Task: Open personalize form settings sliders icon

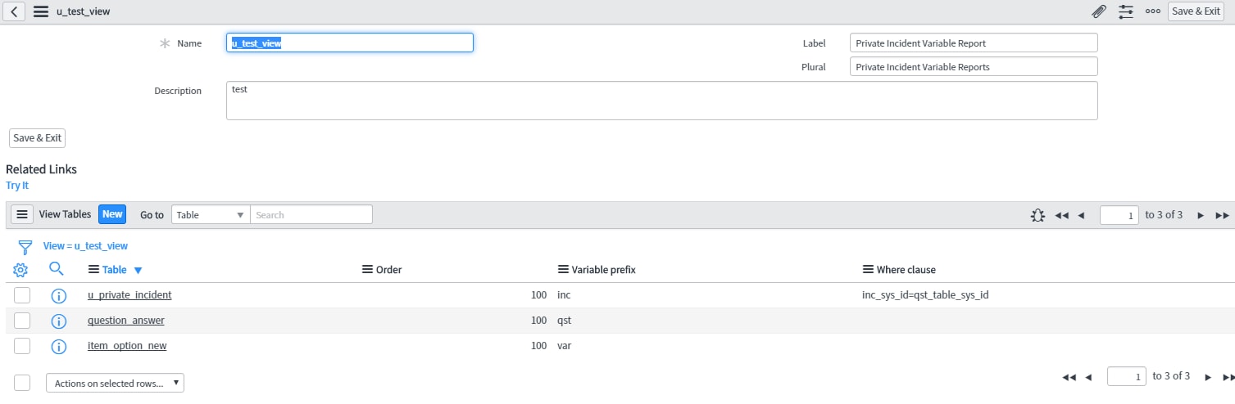Action: [x=1126, y=11]
